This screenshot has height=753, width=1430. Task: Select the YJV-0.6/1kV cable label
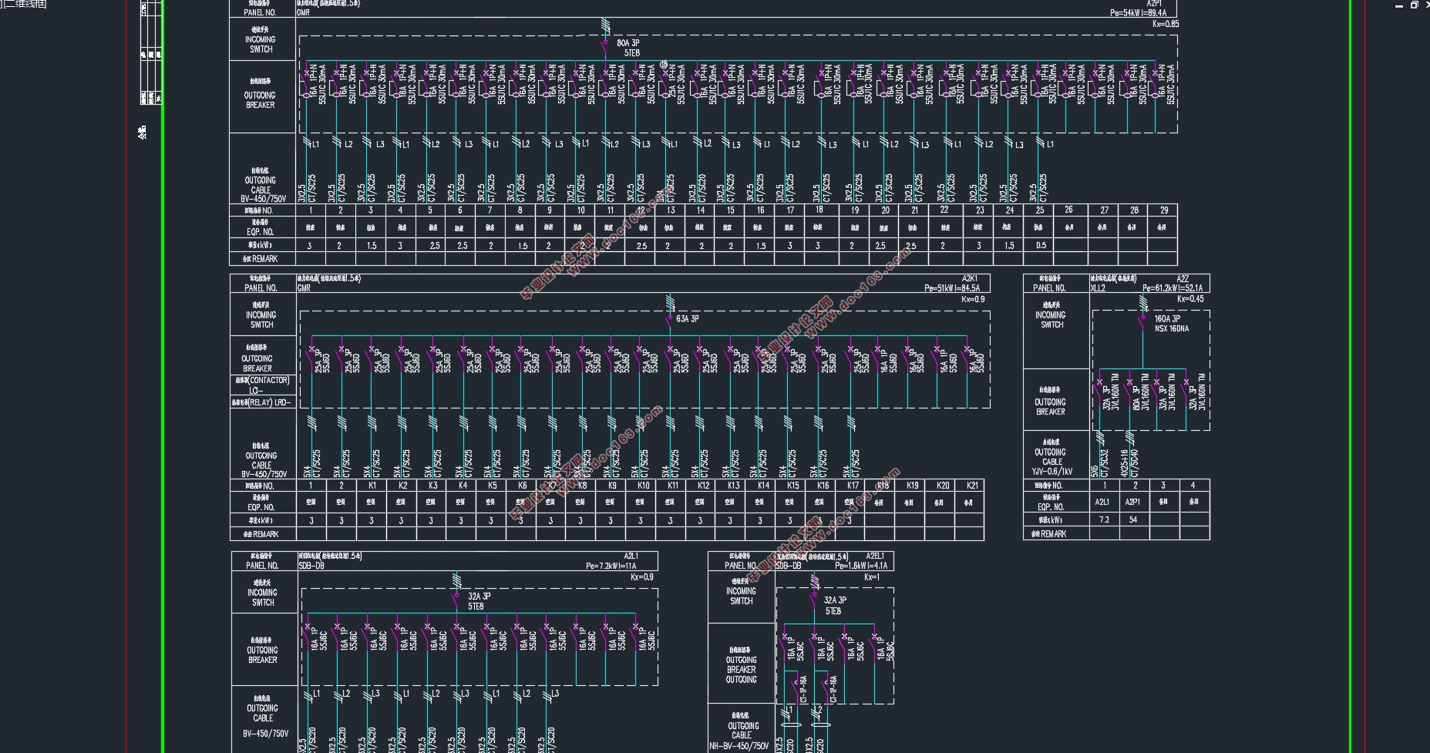[1051, 471]
